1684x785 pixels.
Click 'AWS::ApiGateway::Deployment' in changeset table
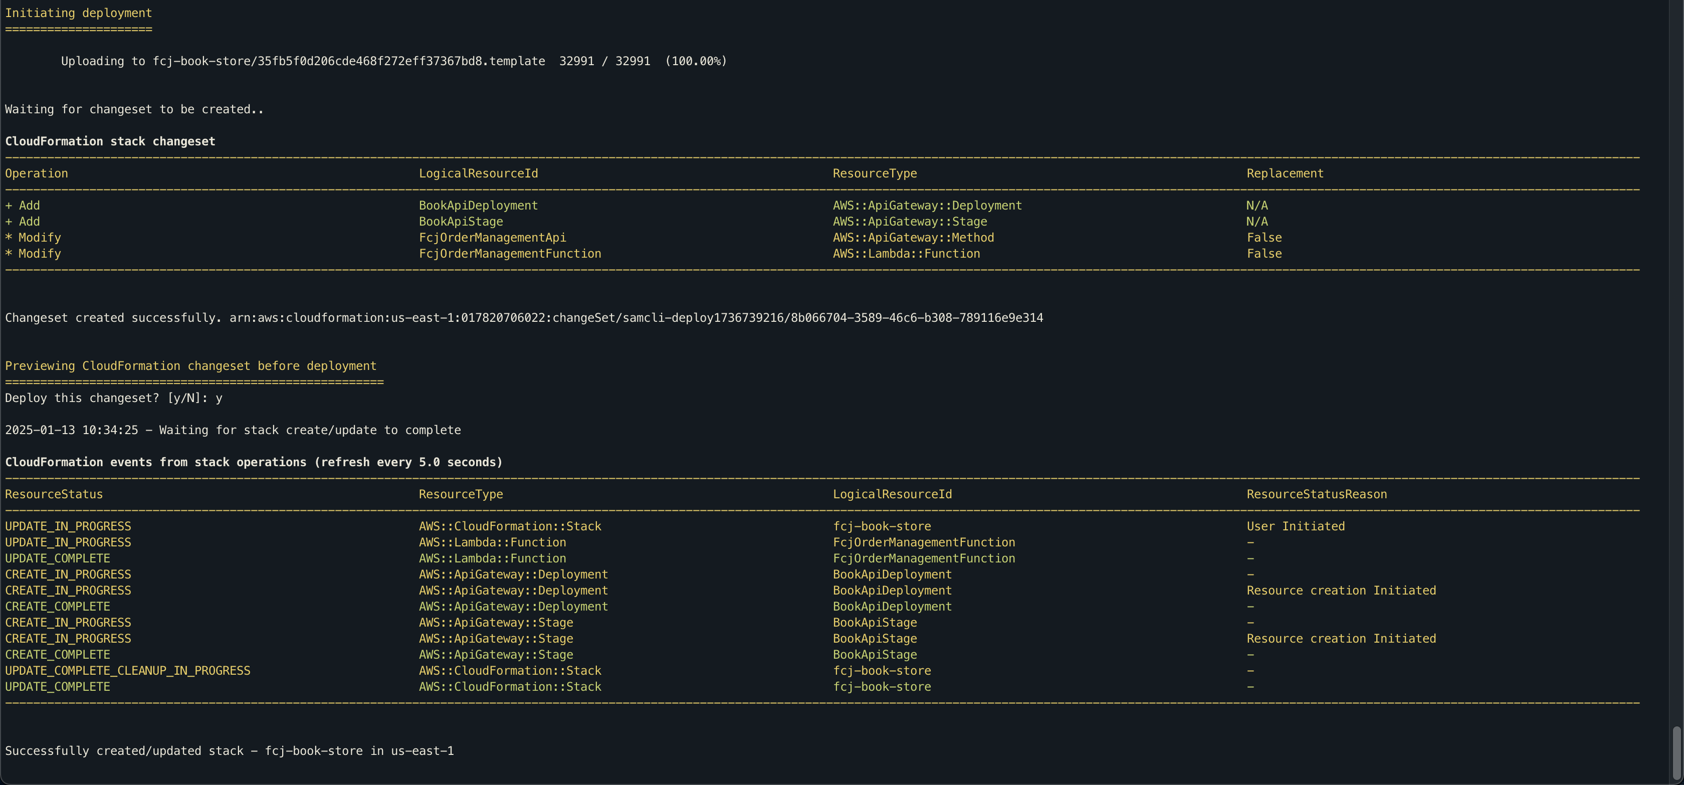[928, 205]
